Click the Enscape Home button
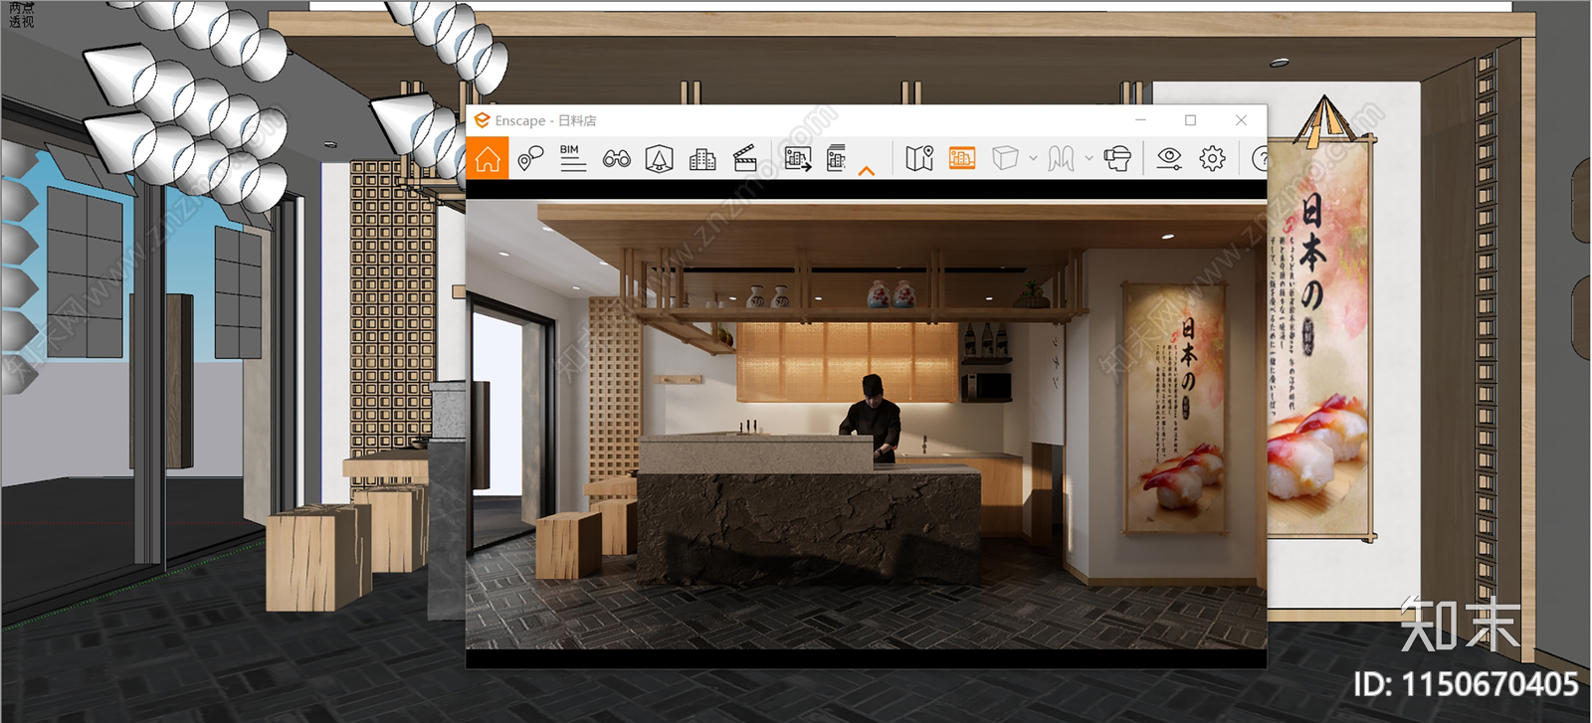1592x723 pixels. 488,158
